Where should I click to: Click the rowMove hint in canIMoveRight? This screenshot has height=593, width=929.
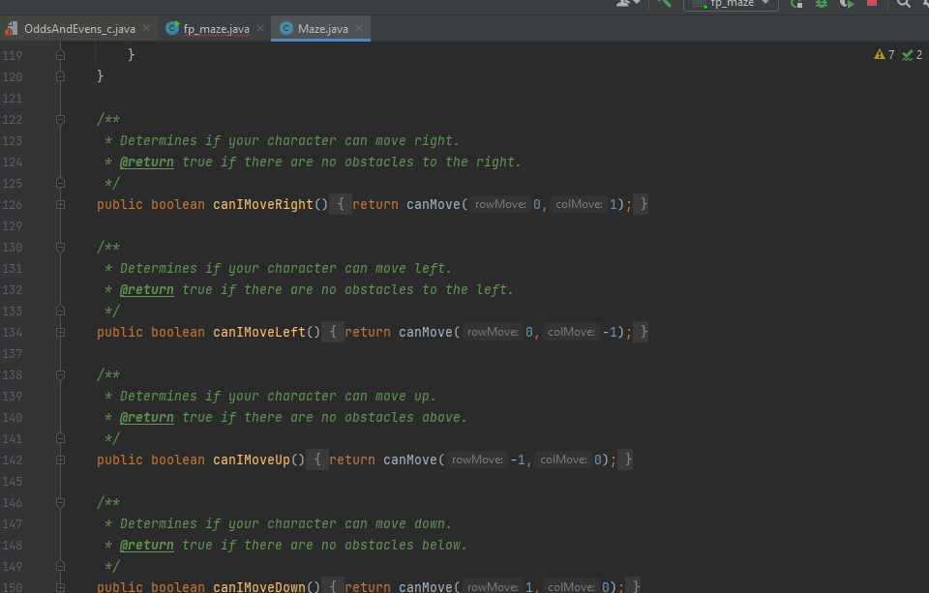(x=500, y=204)
